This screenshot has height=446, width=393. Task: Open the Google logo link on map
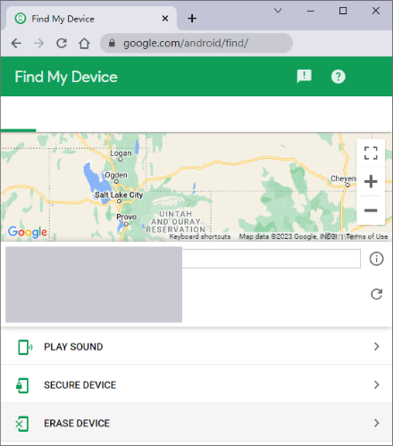28,232
